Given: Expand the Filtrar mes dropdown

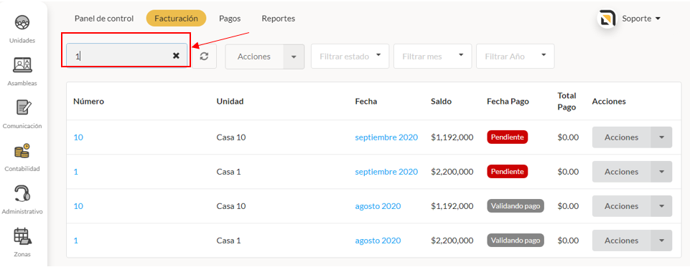Looking at the screenshot, I should pos(432,56).
